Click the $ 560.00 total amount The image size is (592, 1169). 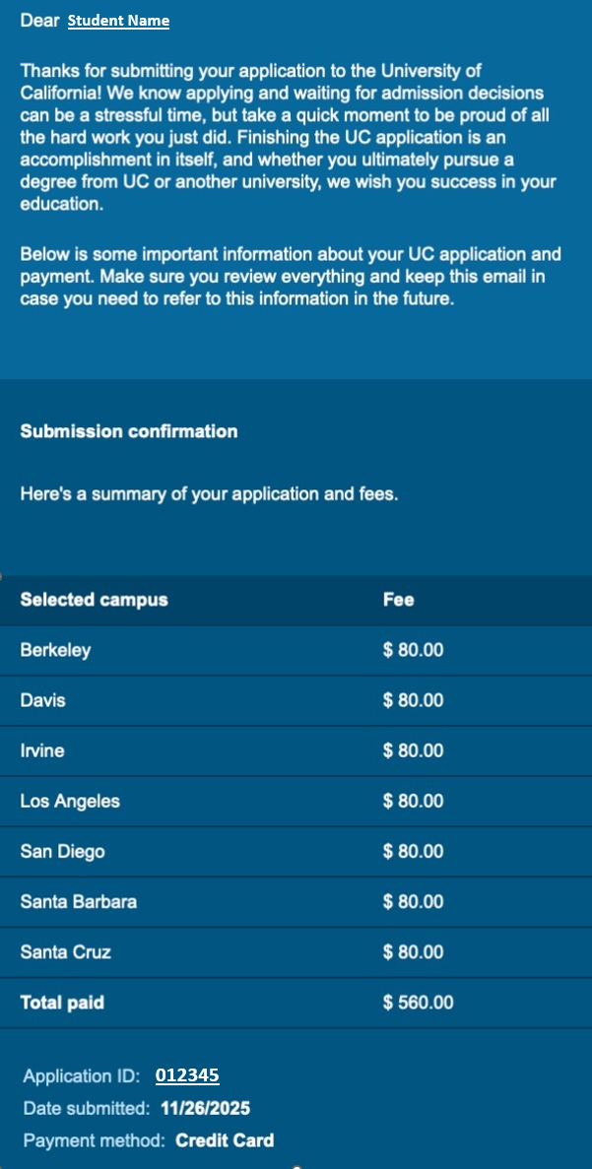pos(418,1003)
